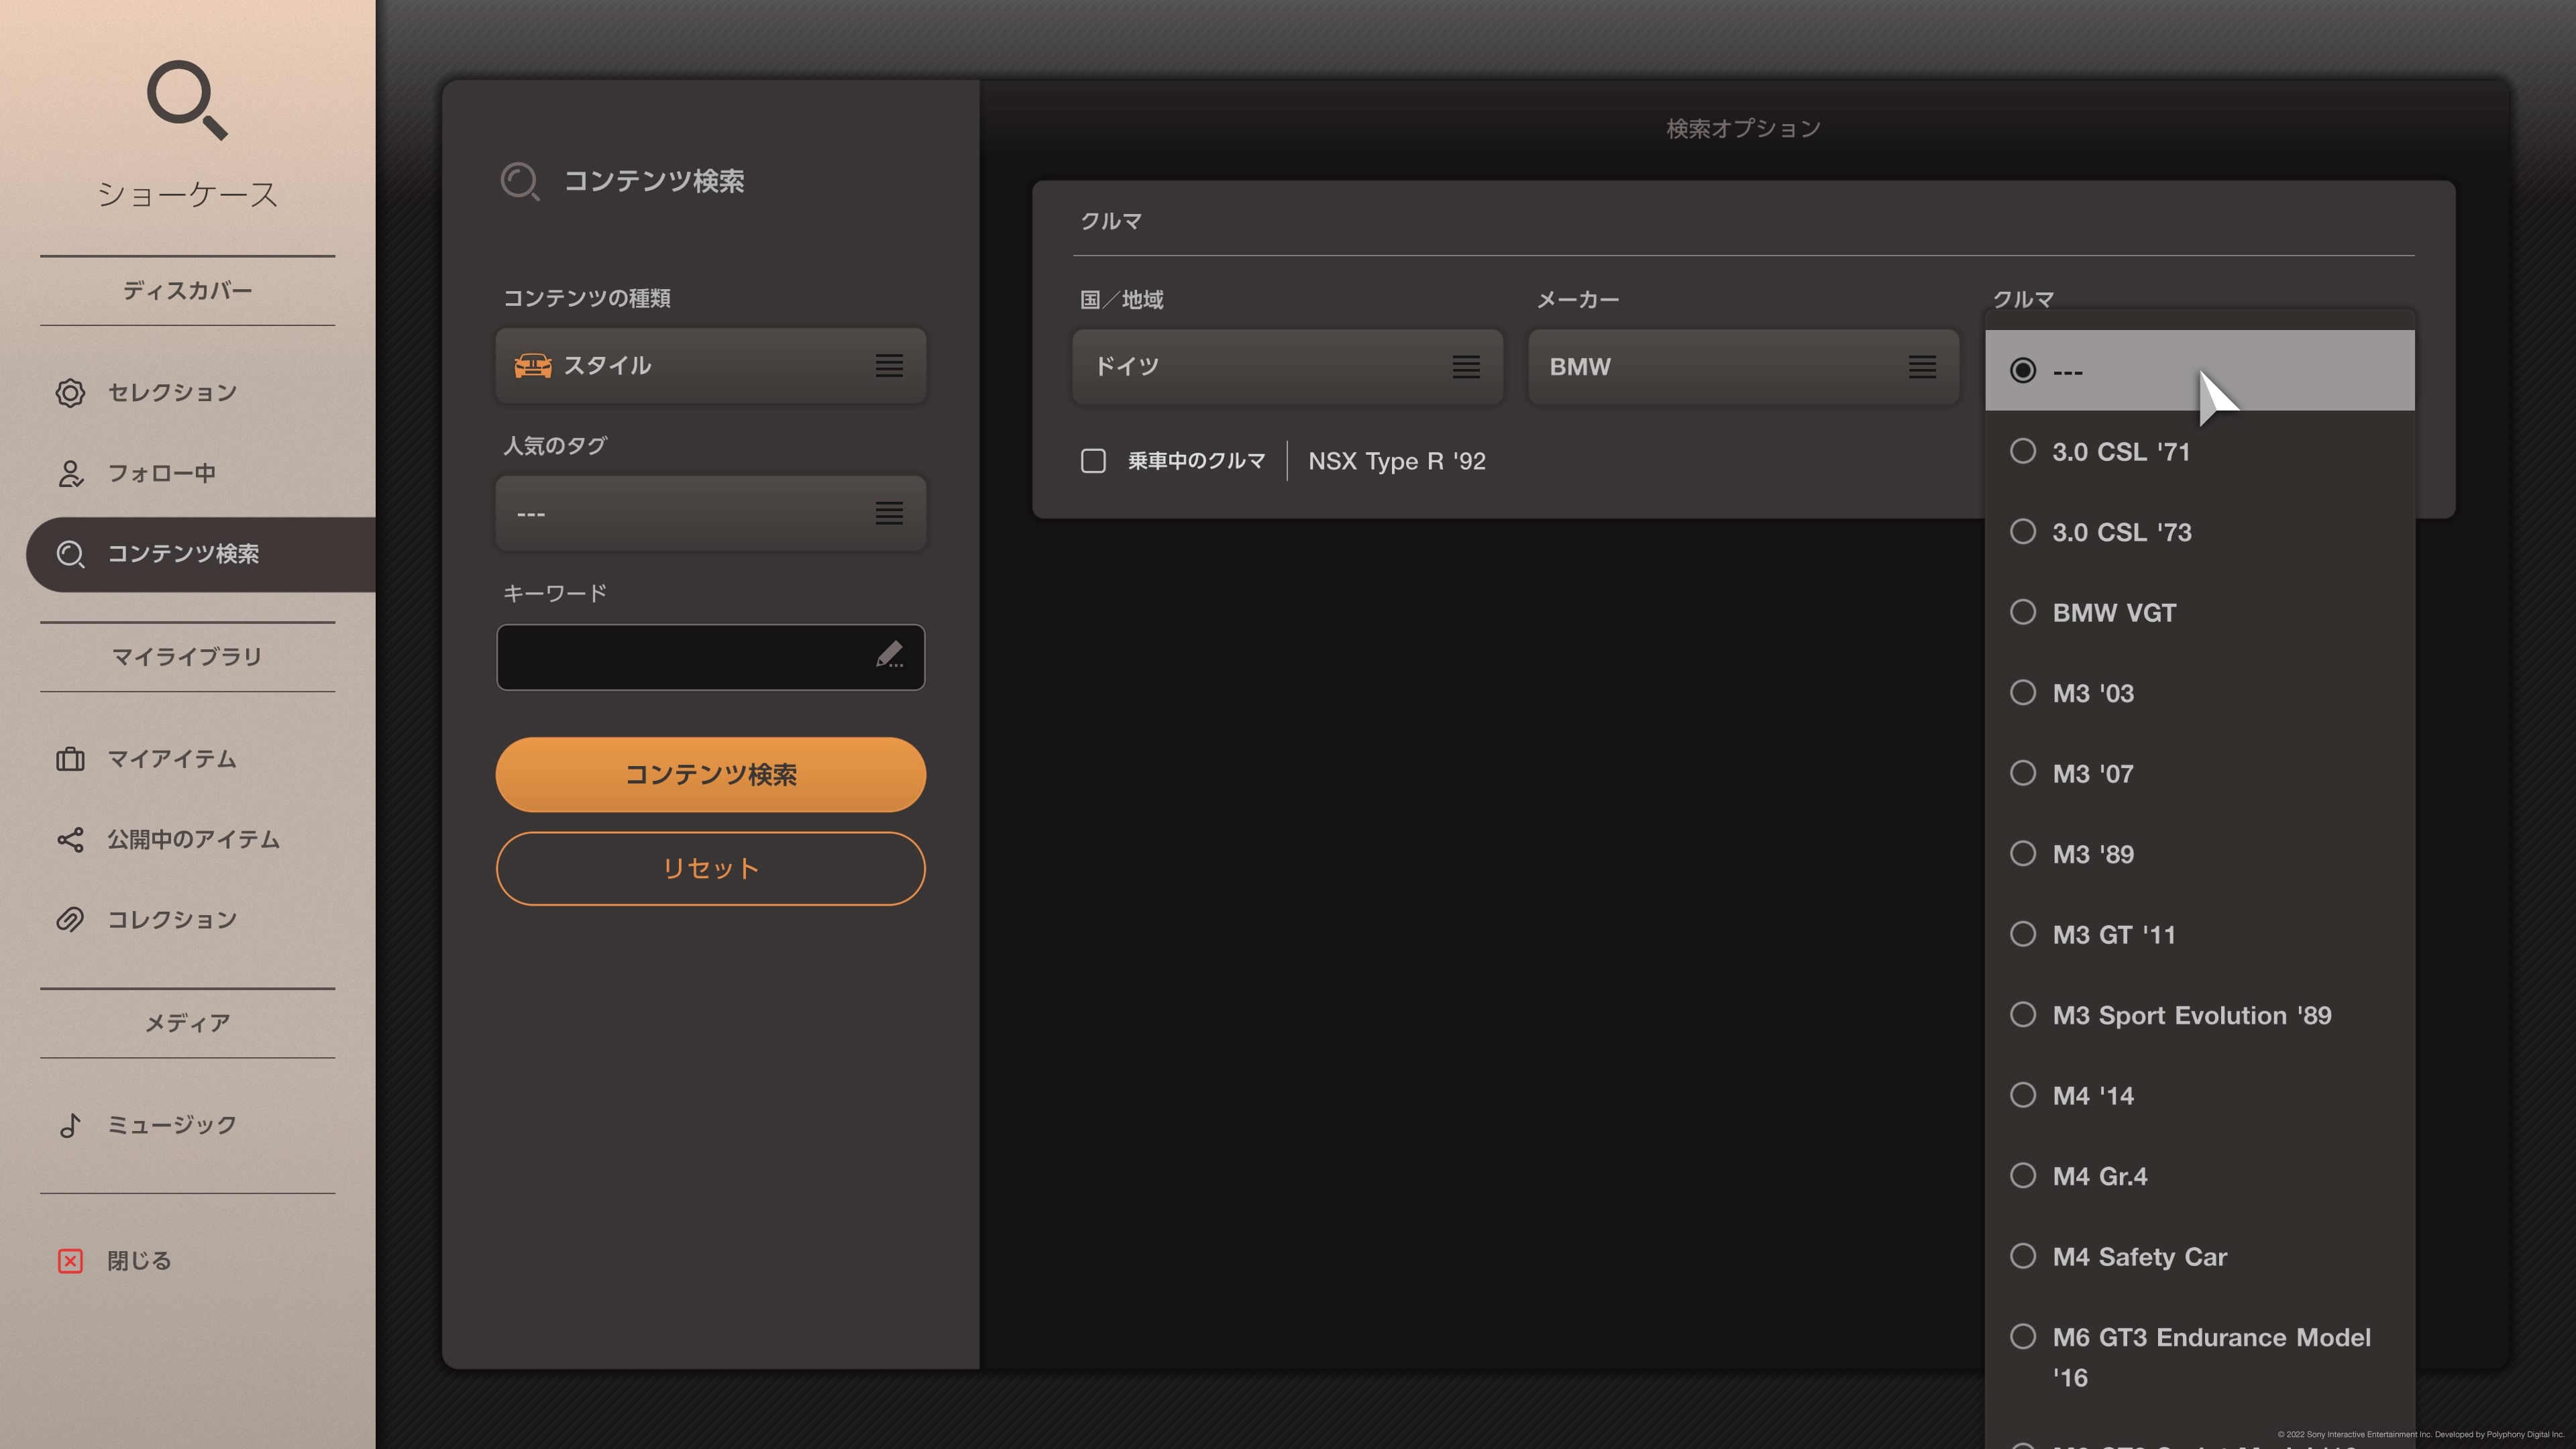This screenshot has height=1449, width=2576.
Task: Click the フォロー中 person icon
Action: (x=70, y=473)
